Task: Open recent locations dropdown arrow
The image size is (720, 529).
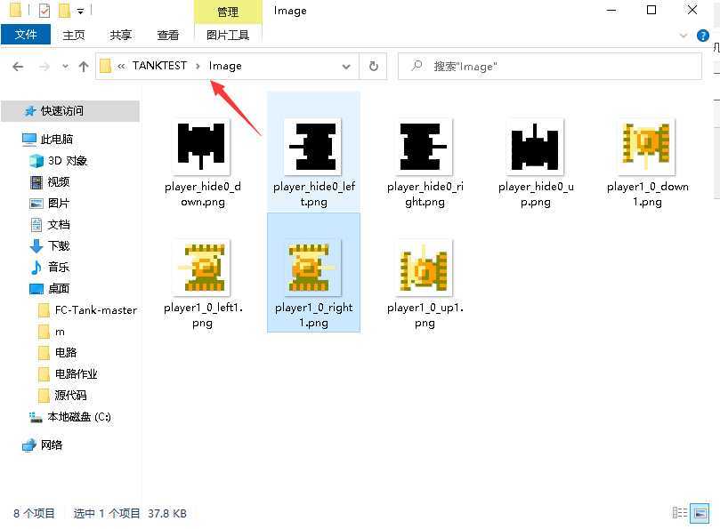Action: point(66,67)
